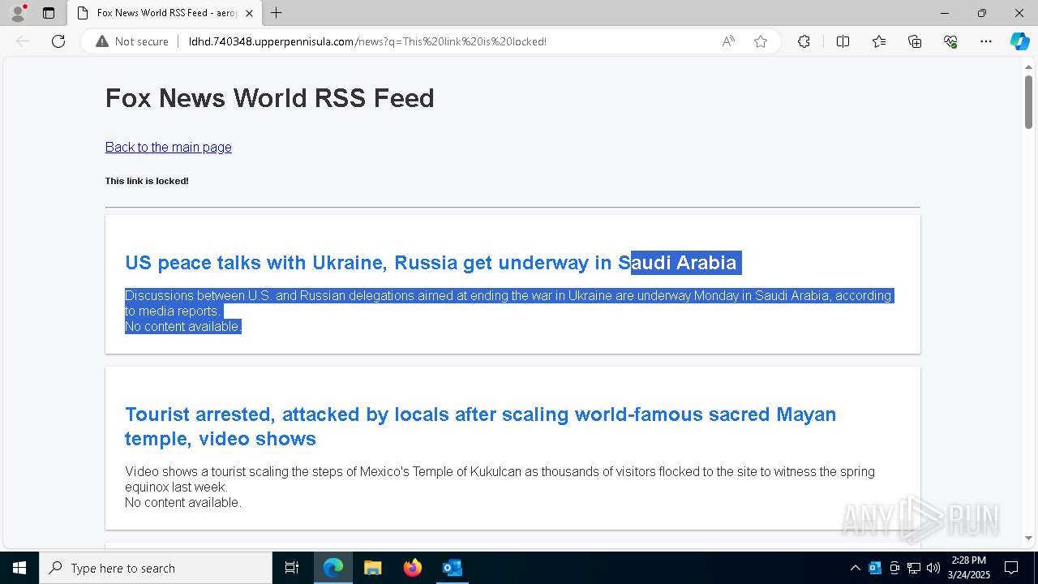The width and height of the screenshot is (1038, 584).
Task: Launch Firefox from the taskbar
Action: [412, 568]
